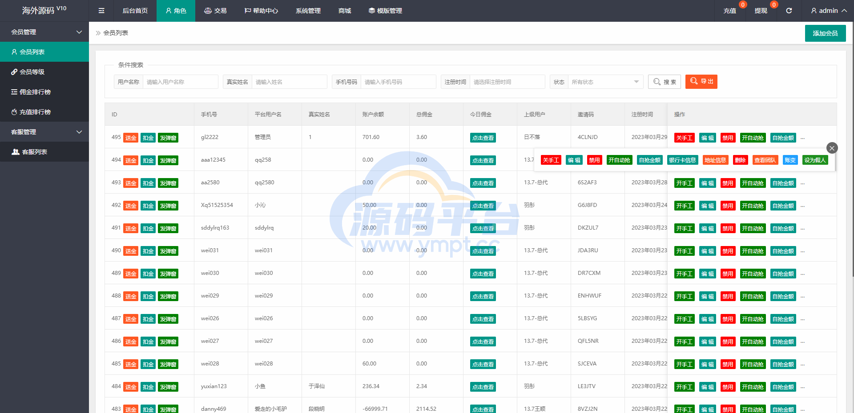Click the 客服列表 people icon

(x=16, y=152)
